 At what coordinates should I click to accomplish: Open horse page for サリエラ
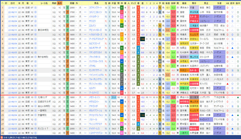(92, 21)
